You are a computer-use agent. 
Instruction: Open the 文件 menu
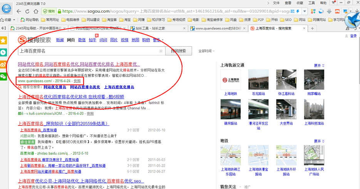[276, 3]
